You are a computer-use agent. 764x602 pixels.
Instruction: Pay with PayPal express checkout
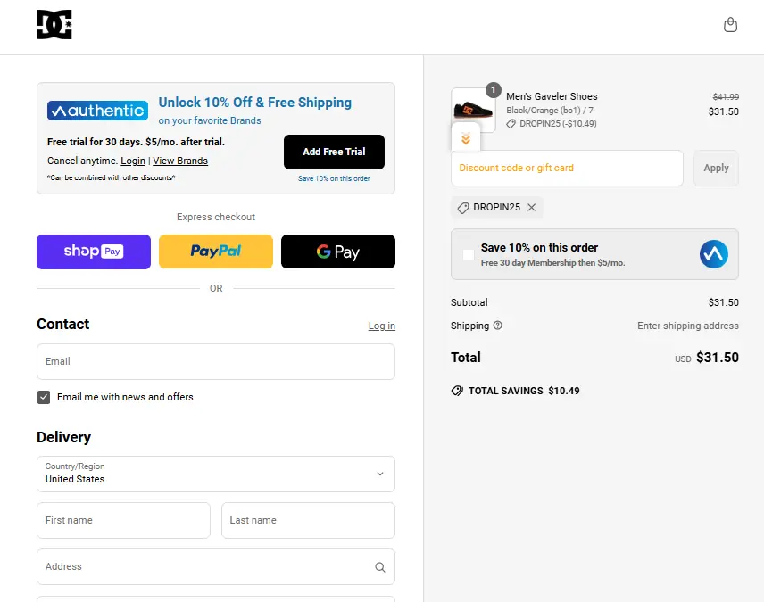[x=216, y=252]
